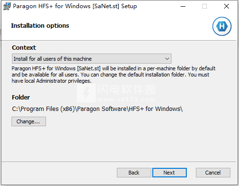Click the 闪电软件园 watermark text

[x=126, y=89]
